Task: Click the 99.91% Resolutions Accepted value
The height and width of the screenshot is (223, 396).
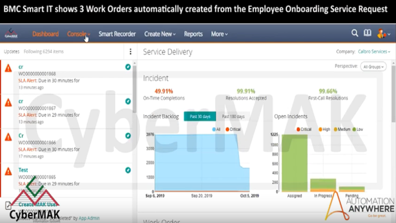Action: (246, 91)
